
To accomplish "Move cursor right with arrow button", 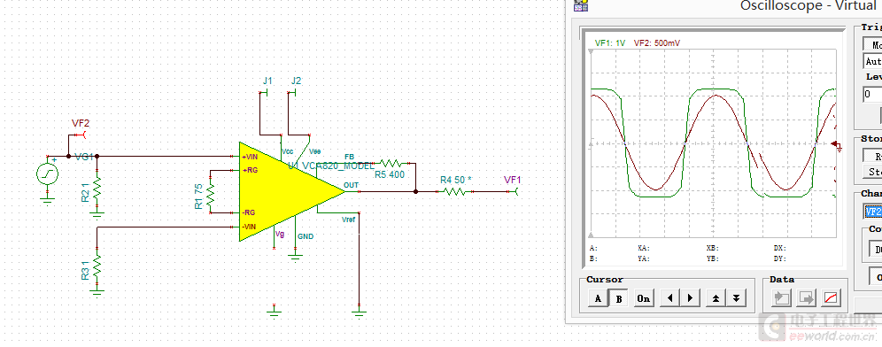I will click(x=690, y=298).
